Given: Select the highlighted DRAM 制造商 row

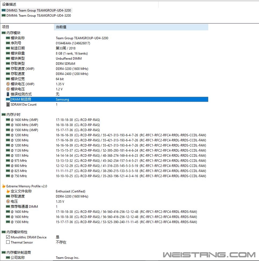Looking at the screenshot, I should coord(109,99).
